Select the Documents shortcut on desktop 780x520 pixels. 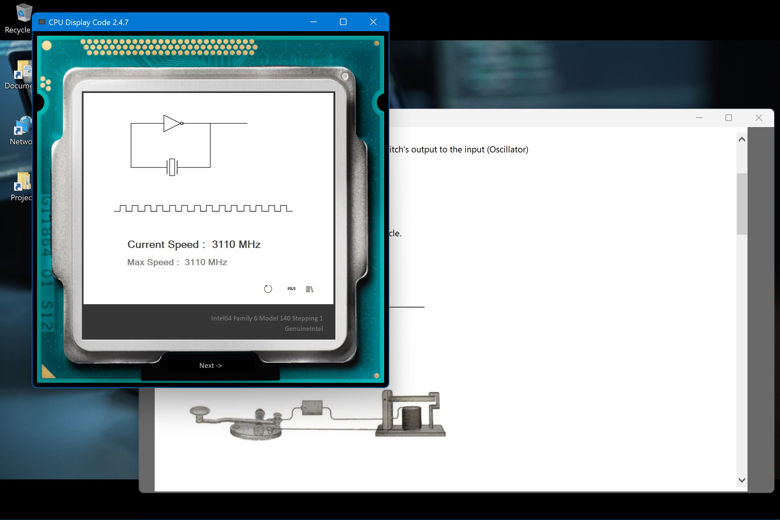22,70
